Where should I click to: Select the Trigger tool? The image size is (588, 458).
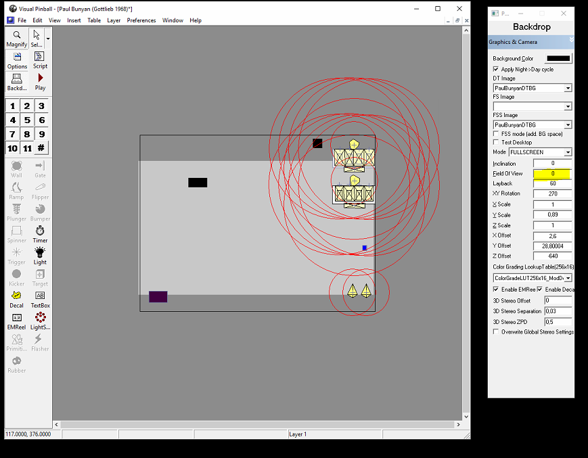click(x=16, y=256)
